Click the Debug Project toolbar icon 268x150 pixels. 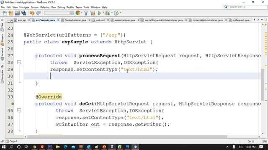click(x=108, y=13)
